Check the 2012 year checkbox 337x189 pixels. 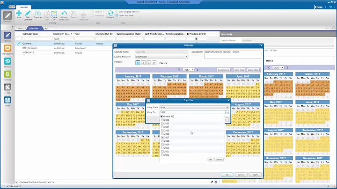tap(162, 120)
